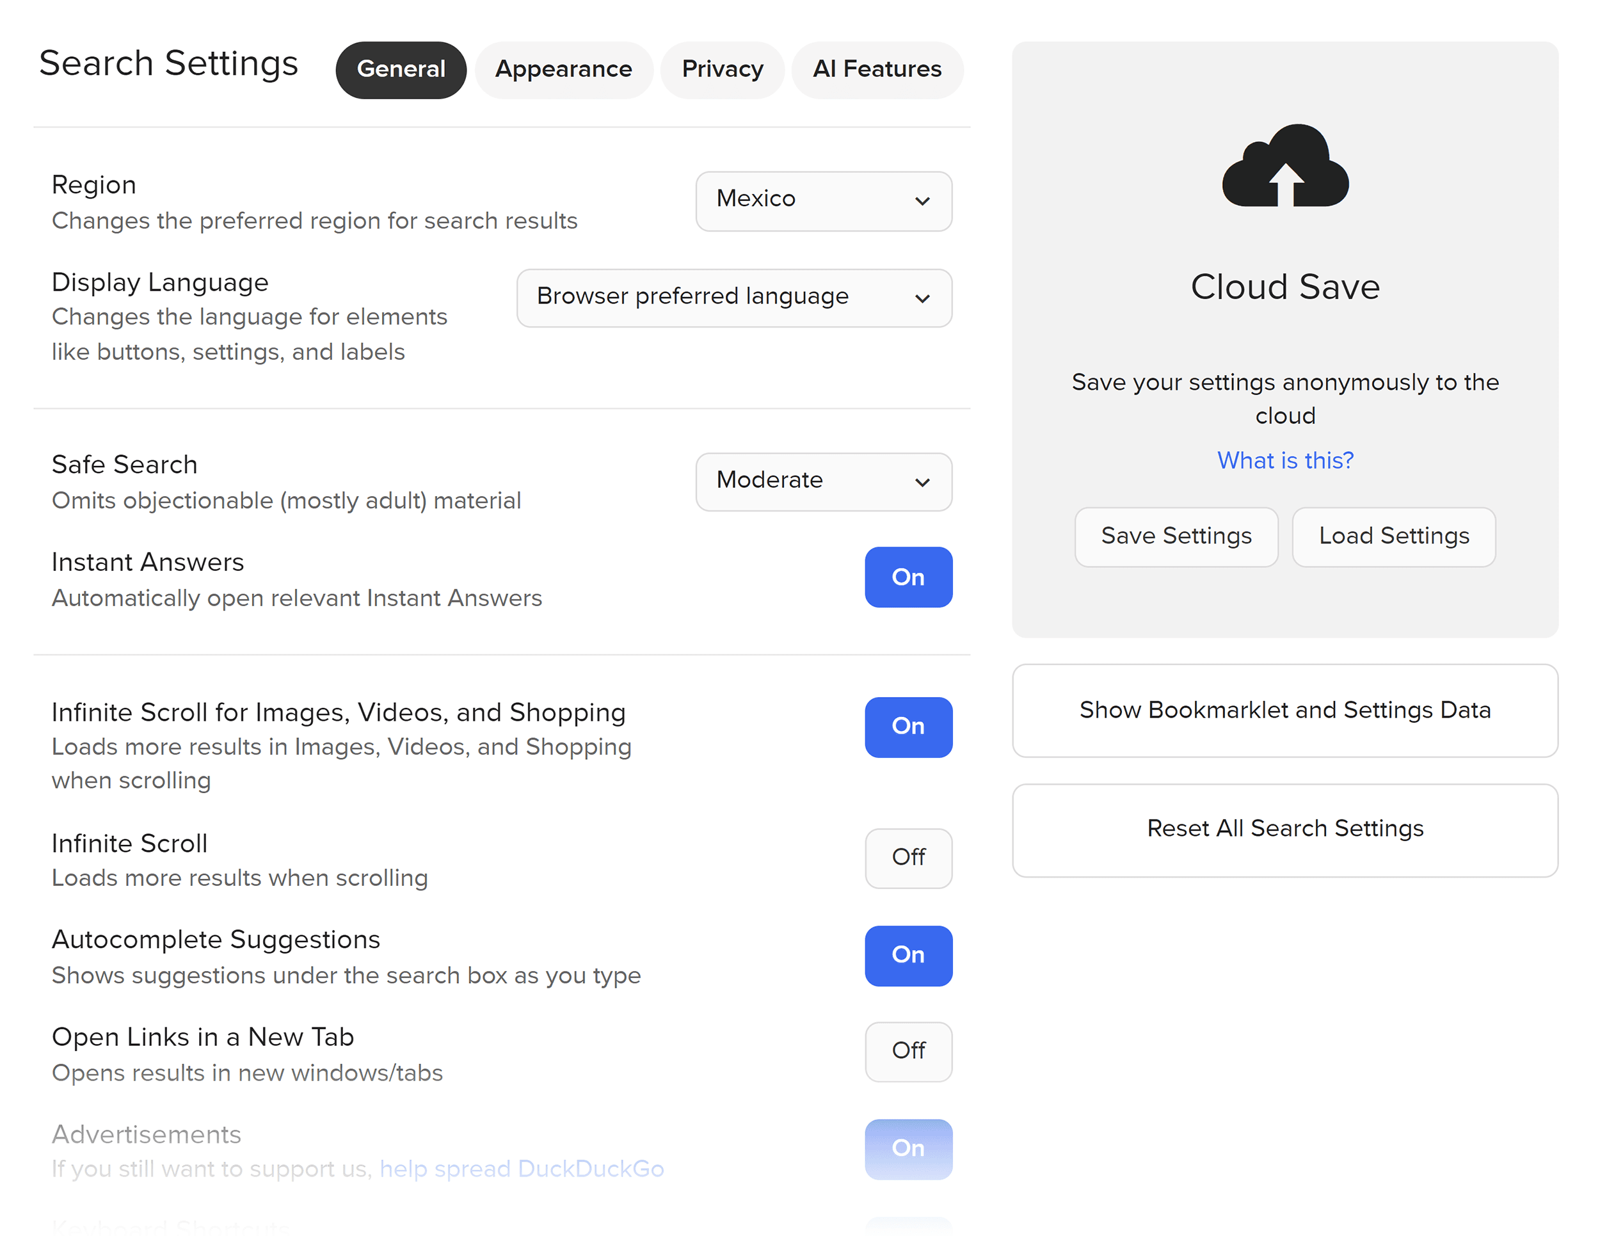Click the "help spread DuckDuckGo" link
This screenshot has width=1600, height=1236.
click(x=522, y=1169)
